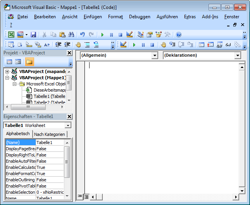Screen dimensions: 250x205
Task: Open the Toolbox hammer-and-wrench icon
Action: [167, 35]
